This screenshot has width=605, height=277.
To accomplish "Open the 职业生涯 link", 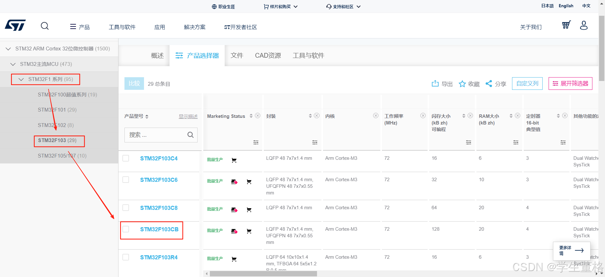I will tap(223, 7).
